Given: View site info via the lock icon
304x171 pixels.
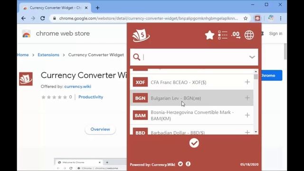Looking at the screenshot, I should [55, 18].
